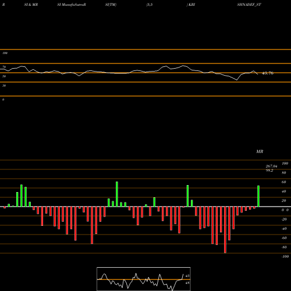Click the MR axis label 20
This screenshot has height=291, width=291.
[x=284, y=201]
